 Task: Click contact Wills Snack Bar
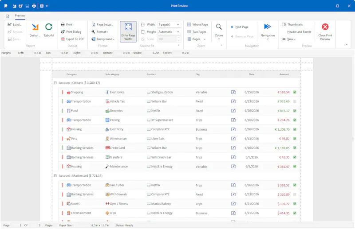click(x=161, y=157)
